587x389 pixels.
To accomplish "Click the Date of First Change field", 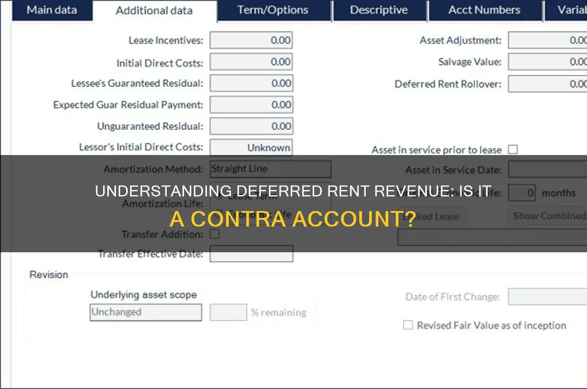I will tap(547, 297).
